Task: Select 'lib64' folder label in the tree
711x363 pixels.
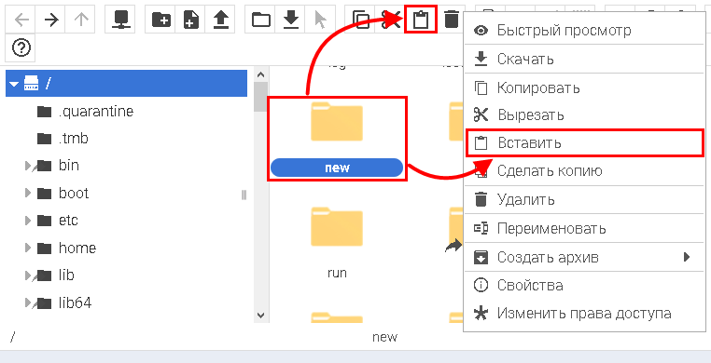Action: pos(76,302)
